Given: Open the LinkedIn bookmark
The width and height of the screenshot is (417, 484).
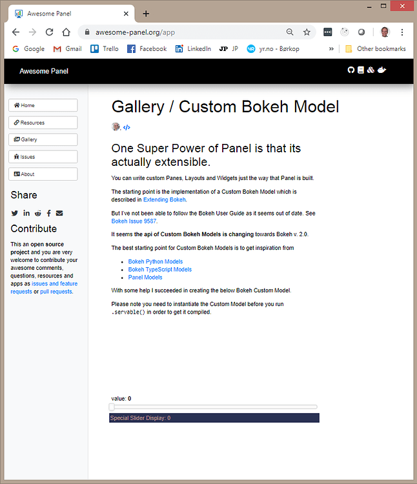Looking at the screenshot, I should coord(193,49).
